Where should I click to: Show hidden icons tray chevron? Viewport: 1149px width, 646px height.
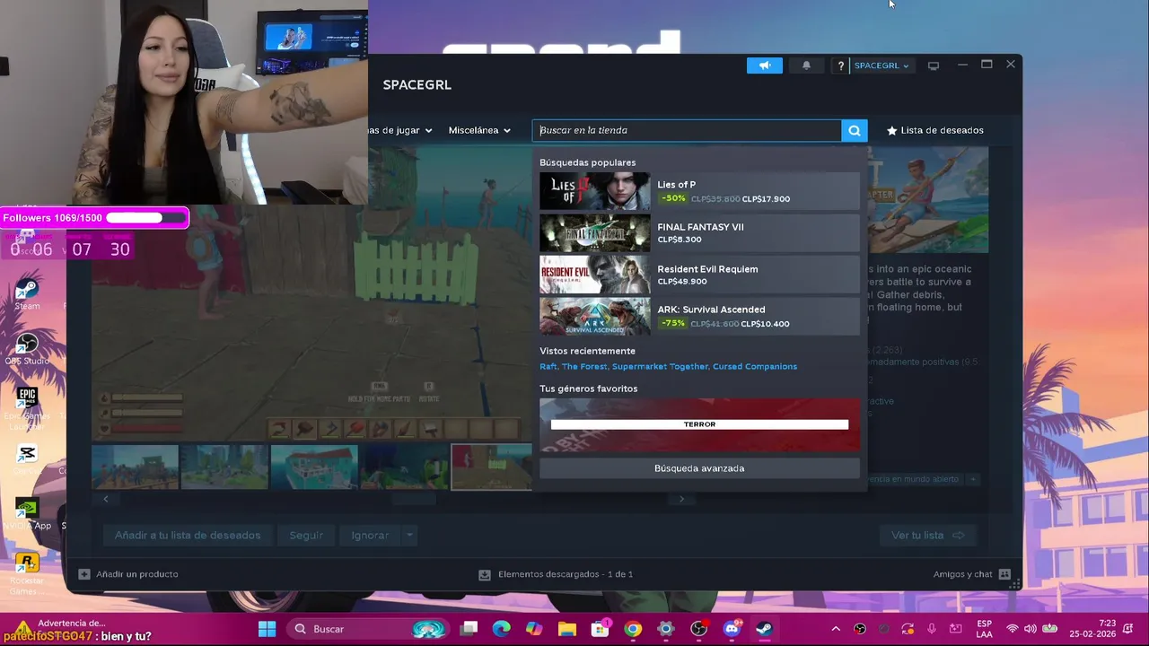(836, 629)
